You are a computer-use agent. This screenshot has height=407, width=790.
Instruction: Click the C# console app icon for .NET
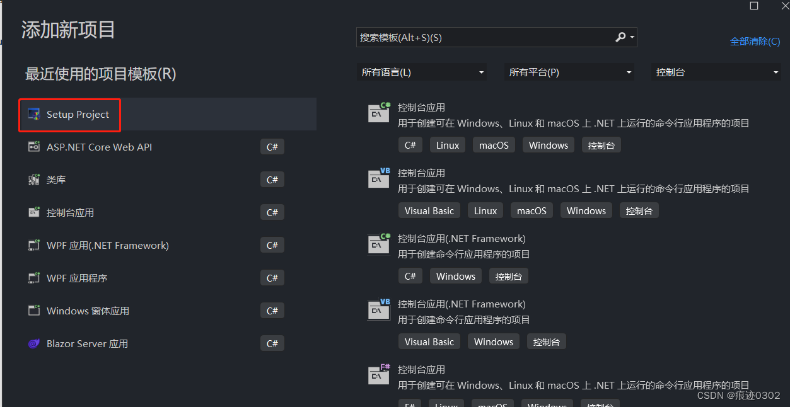(380, 112)
